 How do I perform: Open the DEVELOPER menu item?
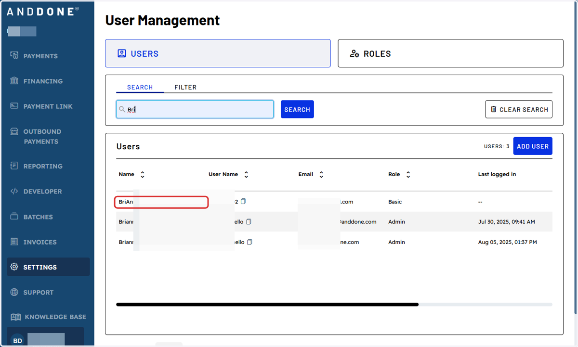pyautogui.click(x=42, y=191)
